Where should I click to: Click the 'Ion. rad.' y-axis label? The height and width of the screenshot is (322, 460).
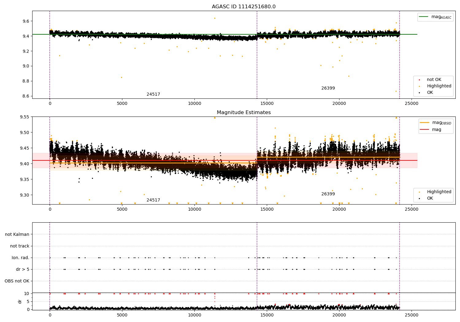21,258
